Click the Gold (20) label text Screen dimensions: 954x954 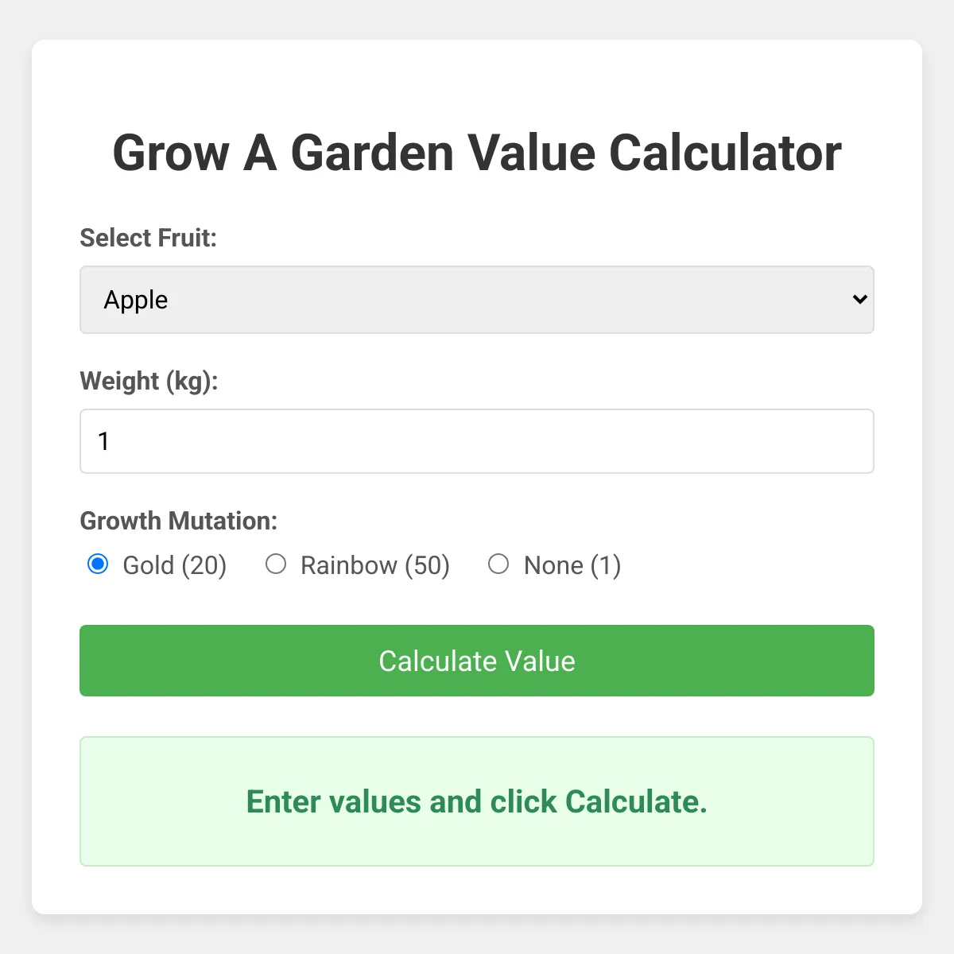point(175,565)
